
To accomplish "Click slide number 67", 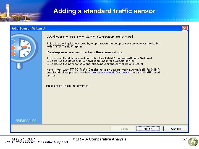I will [x=185, y=139].
